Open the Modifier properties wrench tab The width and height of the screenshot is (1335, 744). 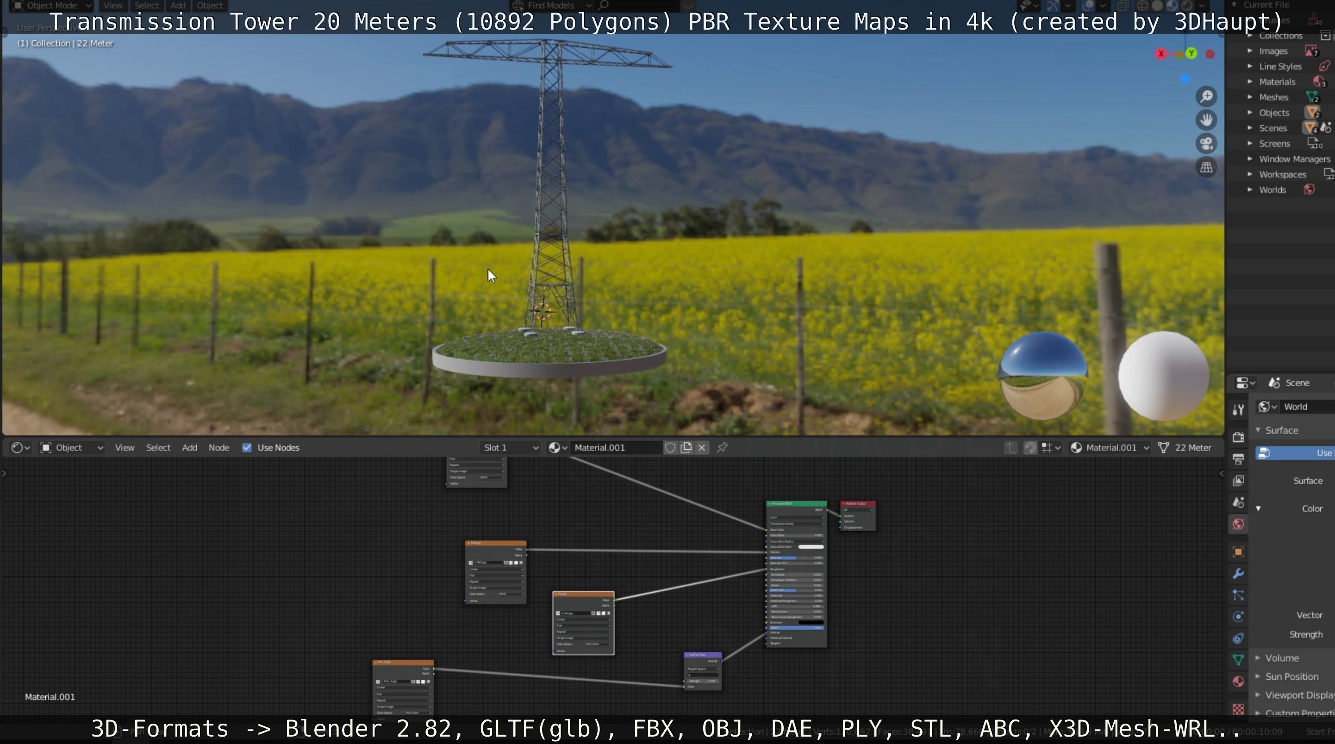1238,574
